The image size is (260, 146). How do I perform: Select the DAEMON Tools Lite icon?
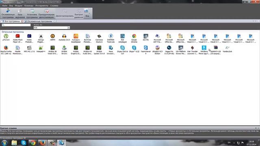pyautogui.click(x=111, y=36)
